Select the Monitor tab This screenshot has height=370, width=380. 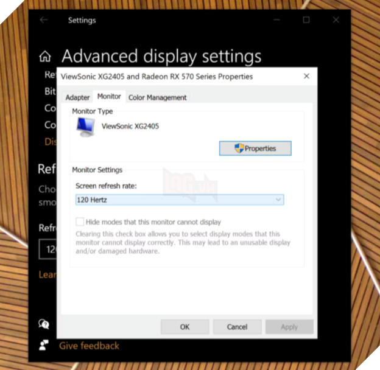[x=109, y=97]
